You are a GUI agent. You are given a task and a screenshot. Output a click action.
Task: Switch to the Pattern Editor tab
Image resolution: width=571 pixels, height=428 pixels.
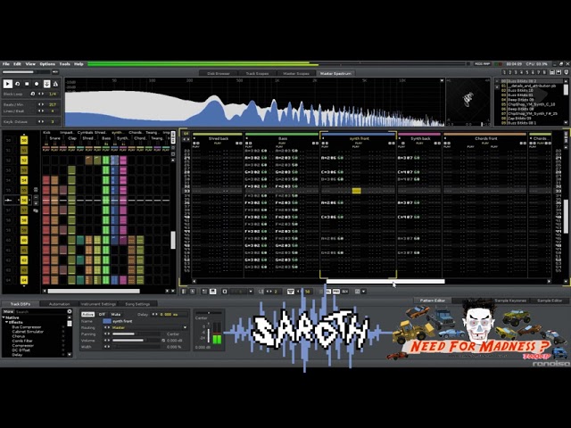click(x=432, y=300)
